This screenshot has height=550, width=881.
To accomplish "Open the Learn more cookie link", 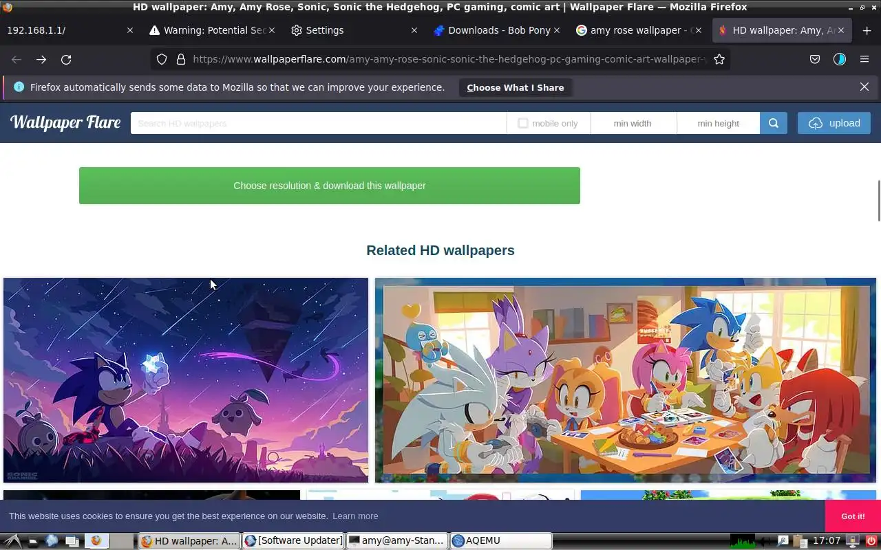I will pyautogui.click(x=355, y=516).
